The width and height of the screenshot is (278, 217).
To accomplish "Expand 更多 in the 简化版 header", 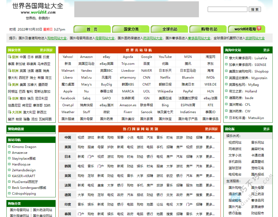I will tap(266, 129).
